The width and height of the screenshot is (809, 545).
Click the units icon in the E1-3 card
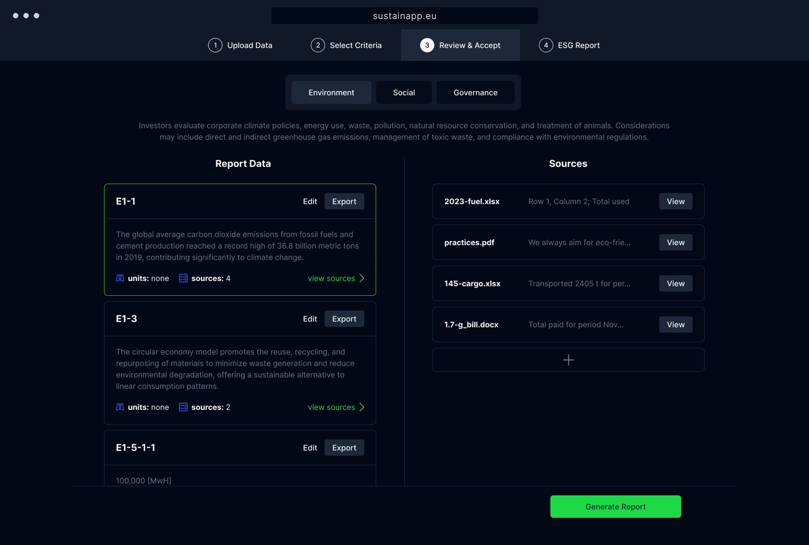pos(120,407)
